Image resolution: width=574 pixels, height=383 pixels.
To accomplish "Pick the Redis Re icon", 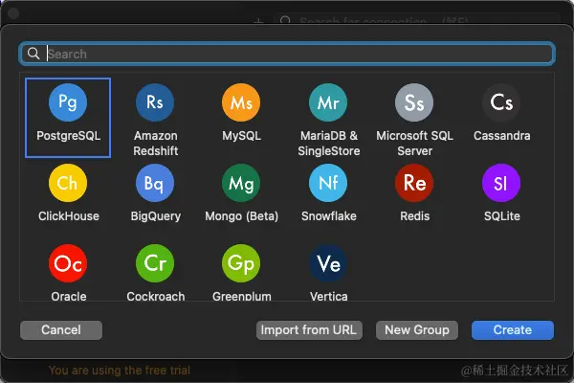I will coord(414,183).
